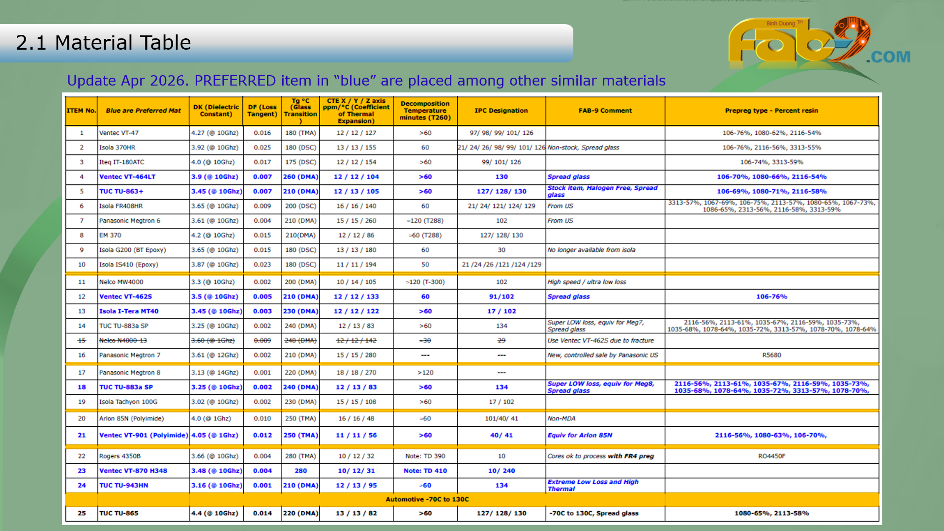Click the IPC Designation column header
The image size is (944, 531).
tap(501, 111)
